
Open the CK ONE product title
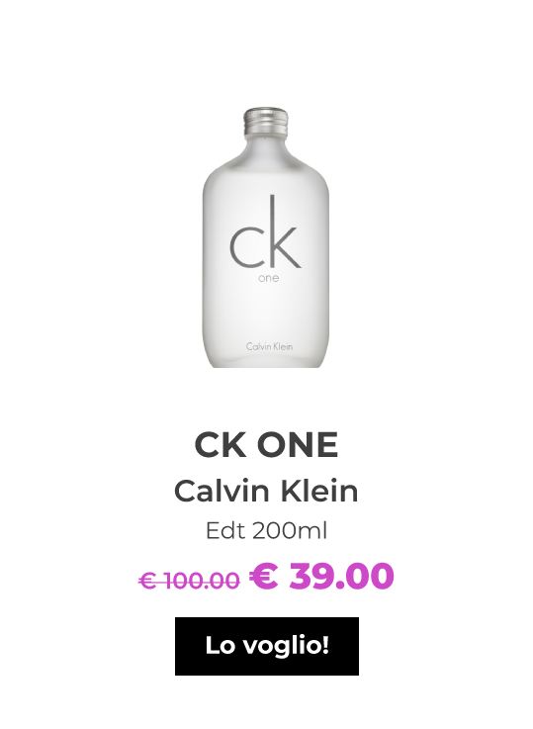coord(266,445)
